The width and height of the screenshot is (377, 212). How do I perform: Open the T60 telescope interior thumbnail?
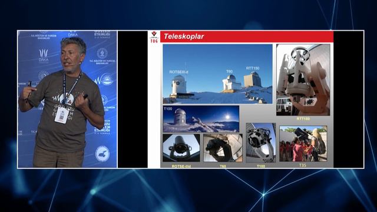coord(223,148)
